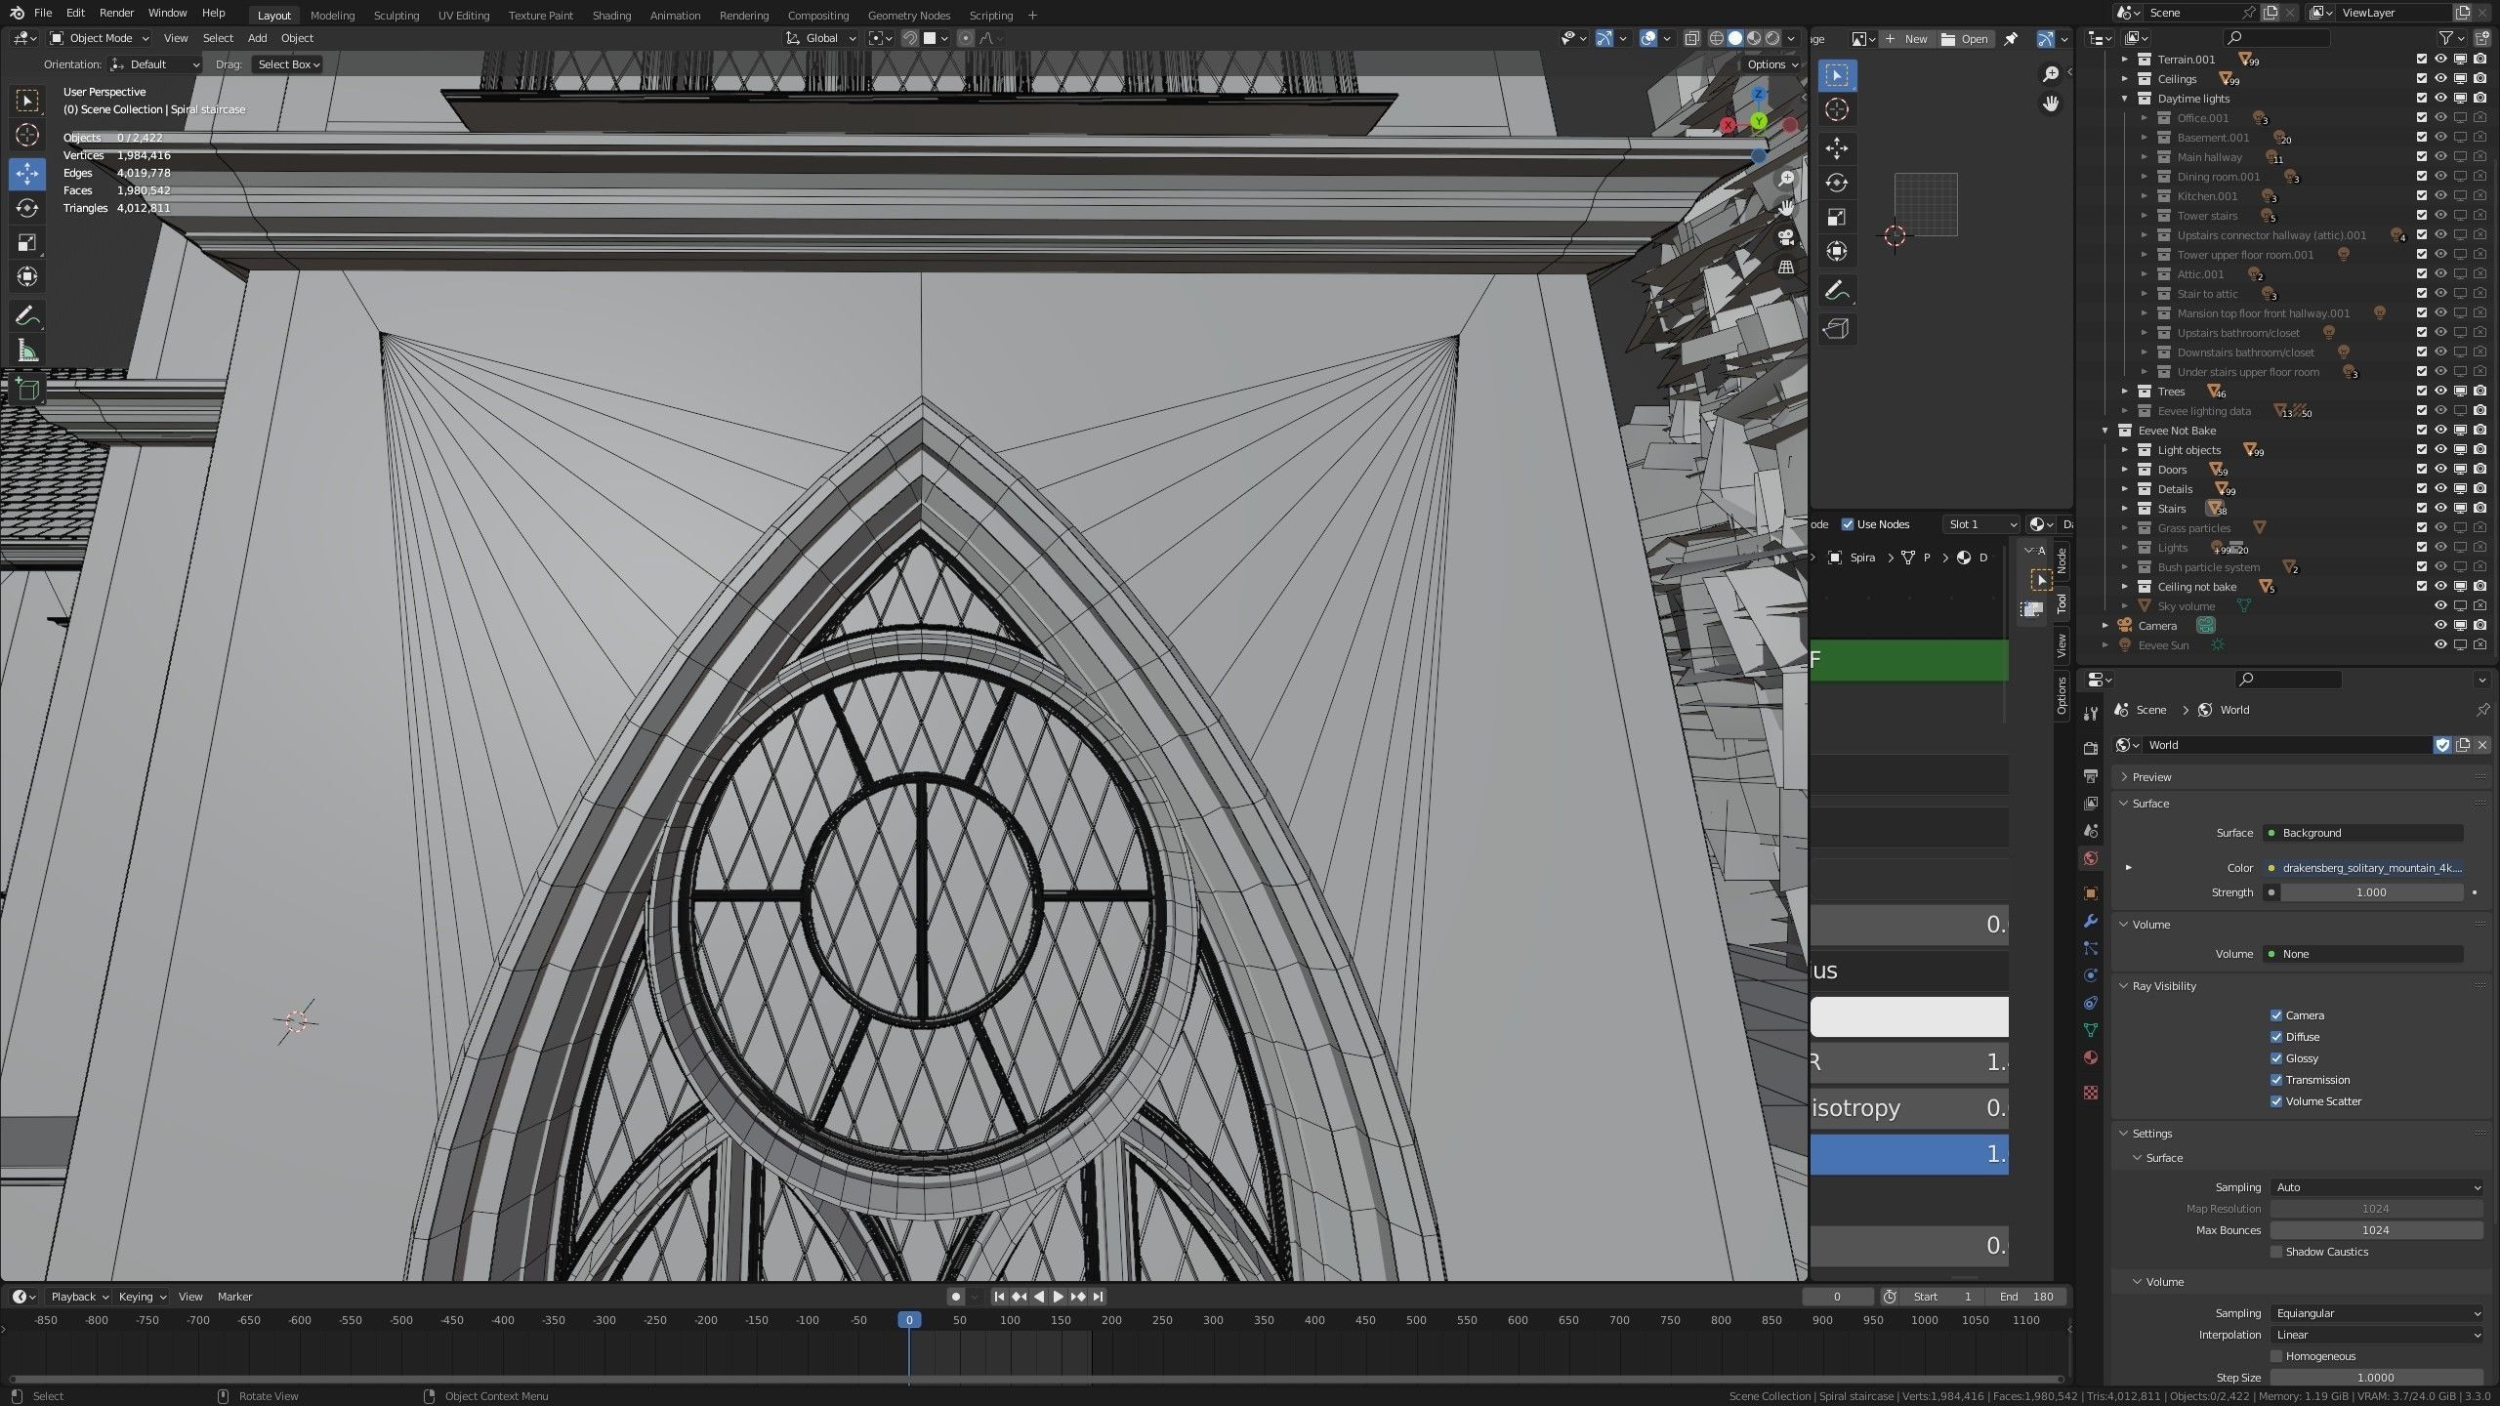Select the Scale tool in viewport toolbar
Image resolution: width=2500 pixels, height=1406 pixels.
click(x=27, y=242)
